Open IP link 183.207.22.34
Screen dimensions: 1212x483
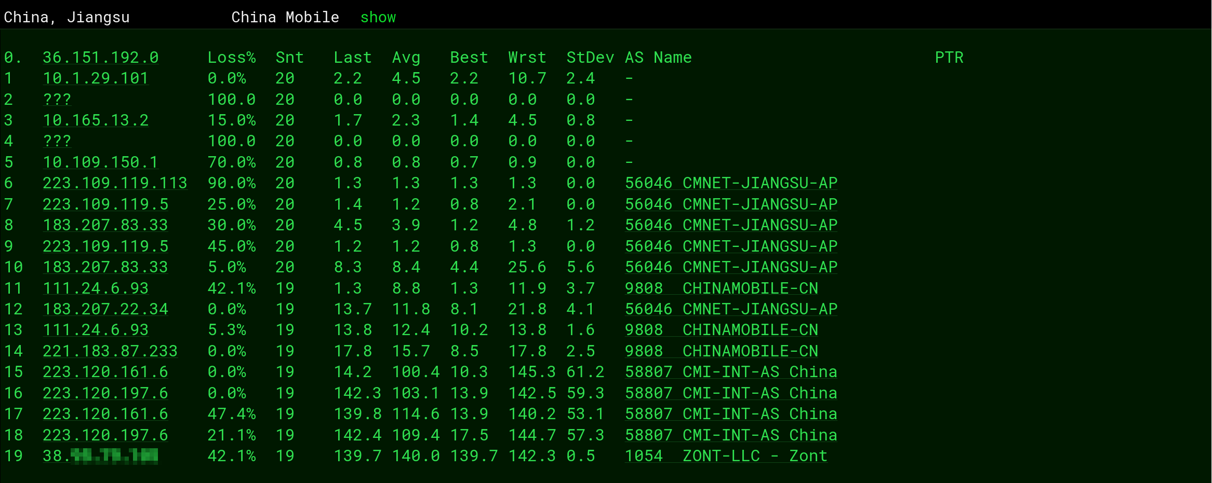tap(105, 309)
